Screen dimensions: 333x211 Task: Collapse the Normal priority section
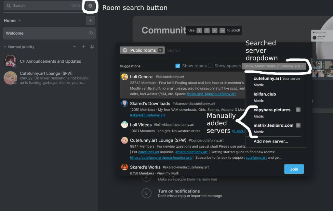pyautogui.click(x=5, y=47)
